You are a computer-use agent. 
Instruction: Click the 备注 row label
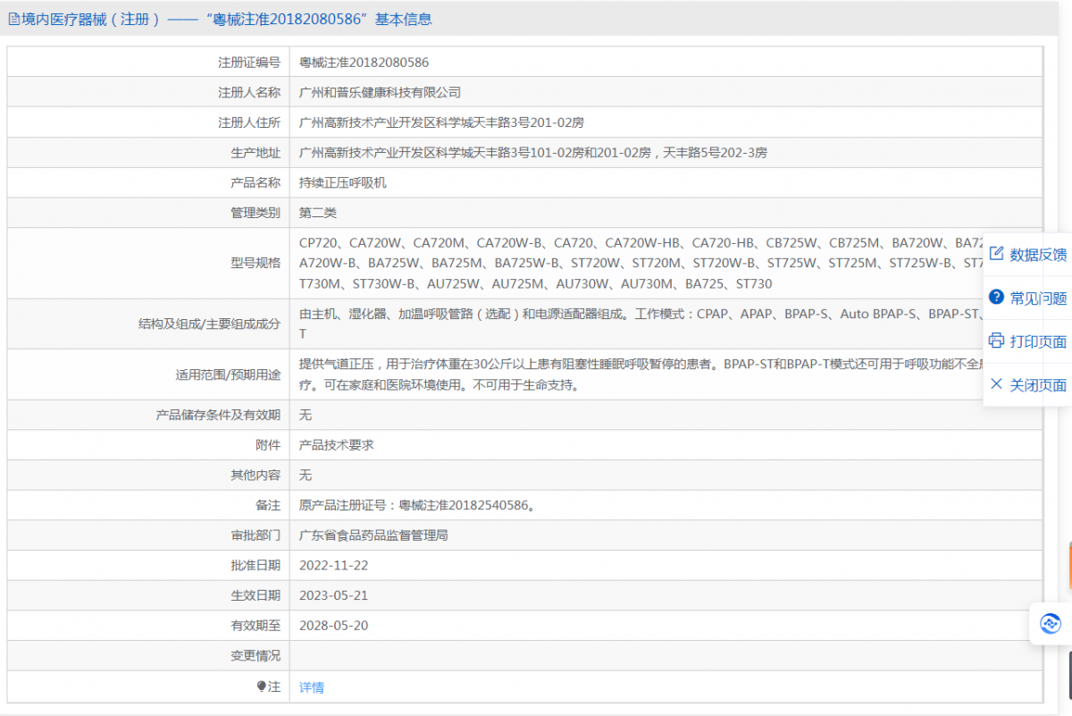coord(268,505)
